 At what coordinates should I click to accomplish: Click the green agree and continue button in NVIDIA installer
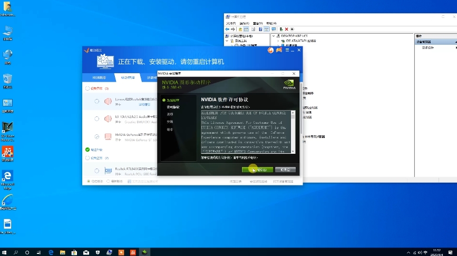[257, 170]
